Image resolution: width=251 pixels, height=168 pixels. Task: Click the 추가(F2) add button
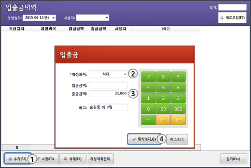point(18,159)
